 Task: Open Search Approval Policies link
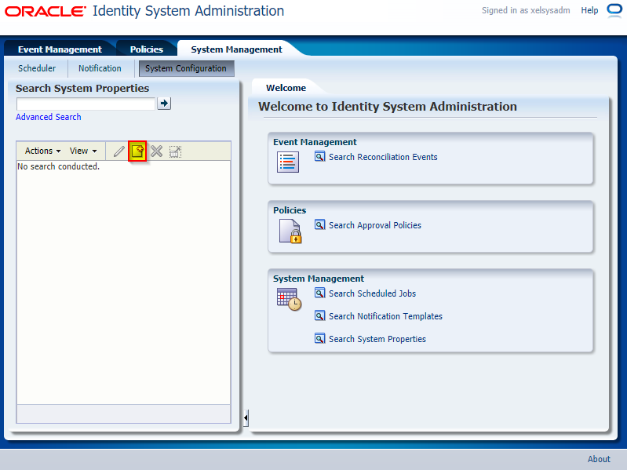[x=375, y=225]
